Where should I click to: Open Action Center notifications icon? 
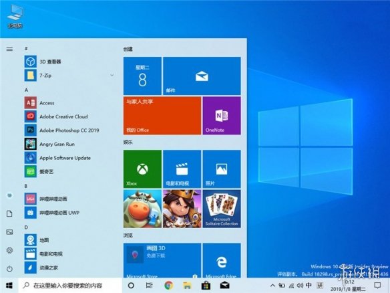point(377,285)
